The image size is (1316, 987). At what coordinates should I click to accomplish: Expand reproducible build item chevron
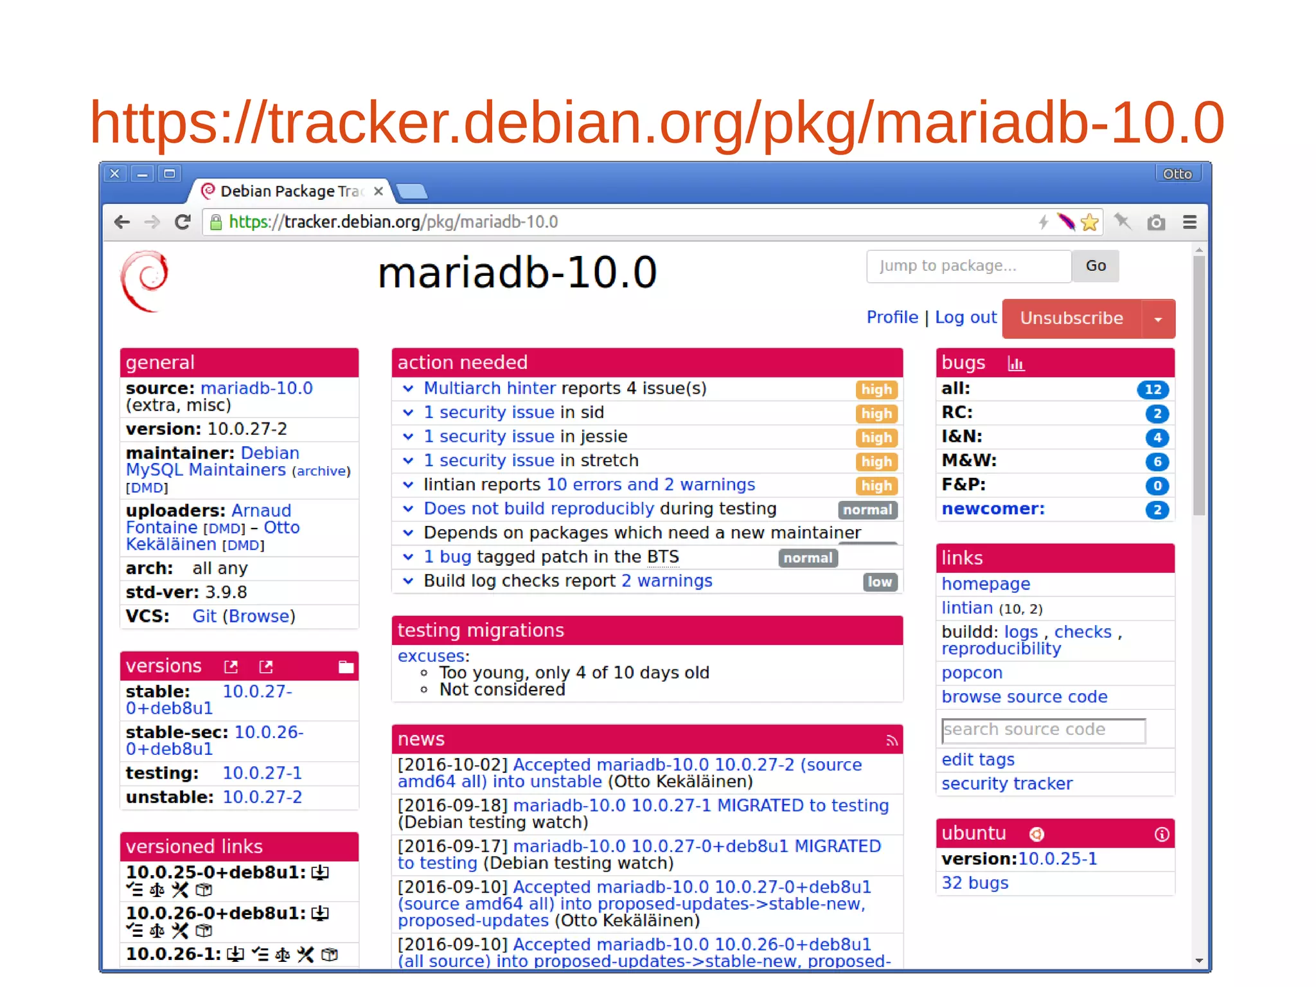(408, 509)
